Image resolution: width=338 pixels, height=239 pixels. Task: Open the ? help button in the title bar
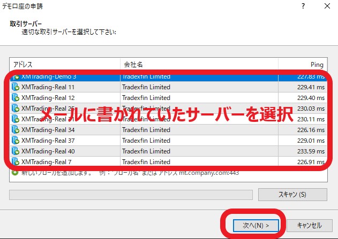[303, 6]
